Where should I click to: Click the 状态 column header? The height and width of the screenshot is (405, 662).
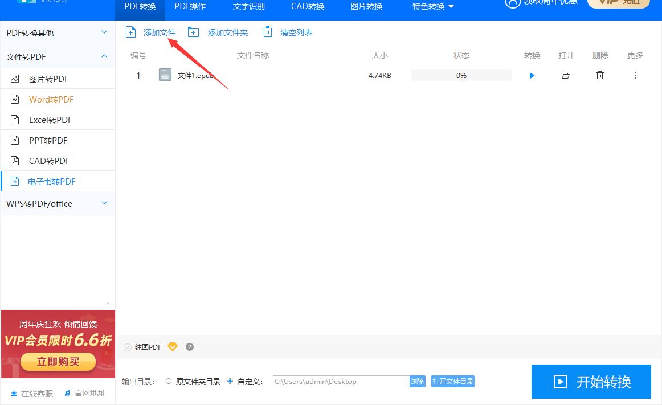point(461,55)
